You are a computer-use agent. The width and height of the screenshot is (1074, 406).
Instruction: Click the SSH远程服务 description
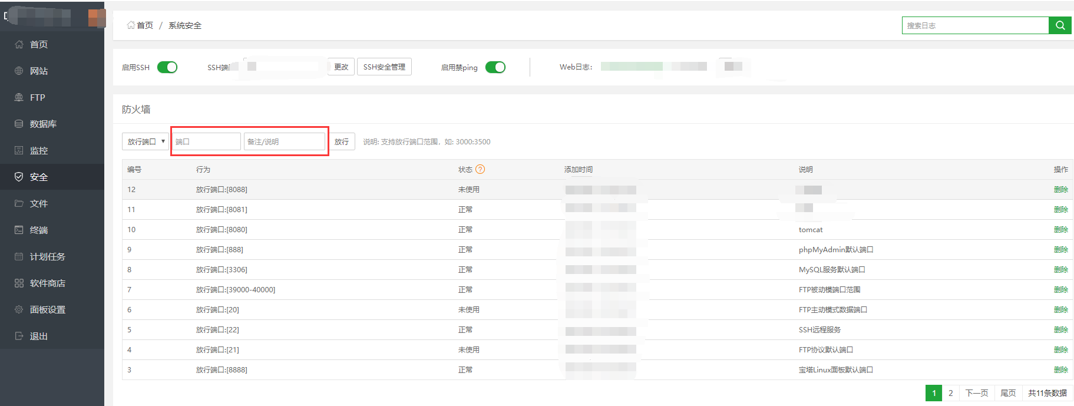click(819, 329)
